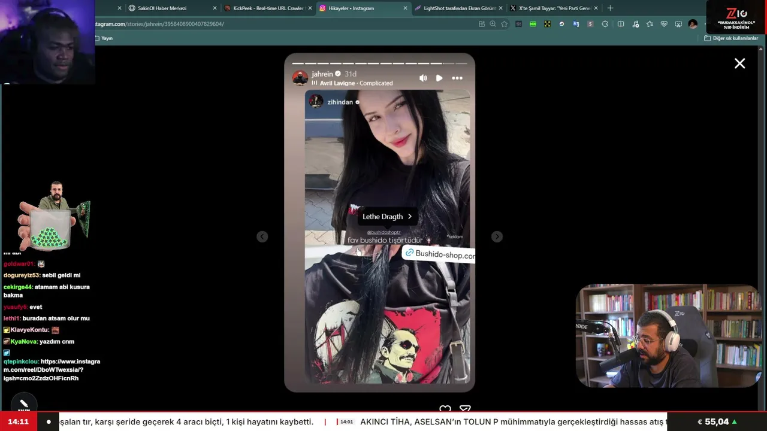Viewport: 767px width, 431px height.
Task: Follow the Bushido-shop.com link sticker
Action: [x=439, y=254]
